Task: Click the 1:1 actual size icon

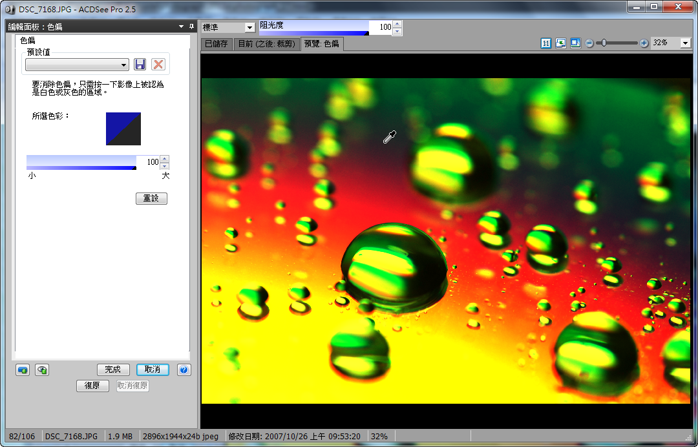Action: (x=546, y=43)
